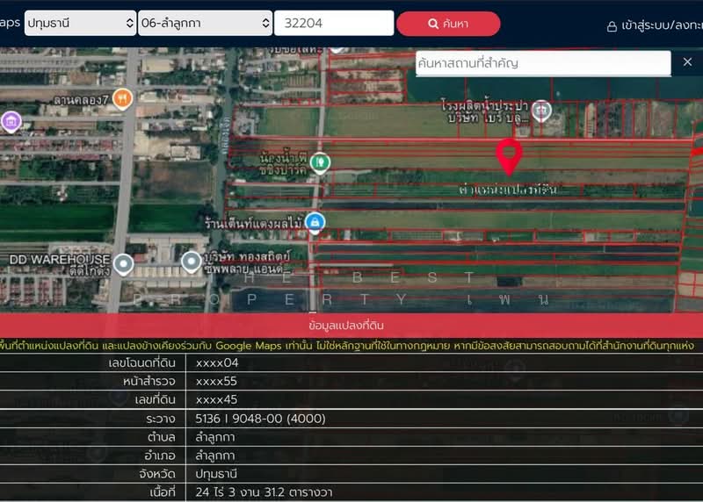Click the ข้อมูลแปลงที่ดิน parcel info header bar
703x502 pixels.
351,325
